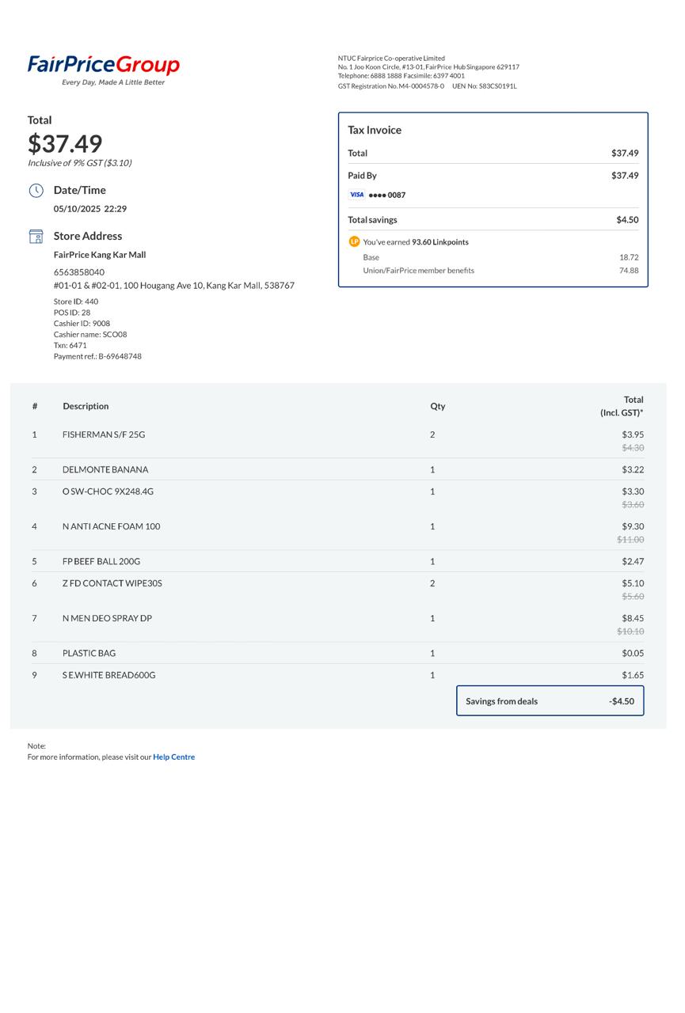
Task: Click item O SW-CHOC 9X248.4G
Action: (x=108, y=491)
